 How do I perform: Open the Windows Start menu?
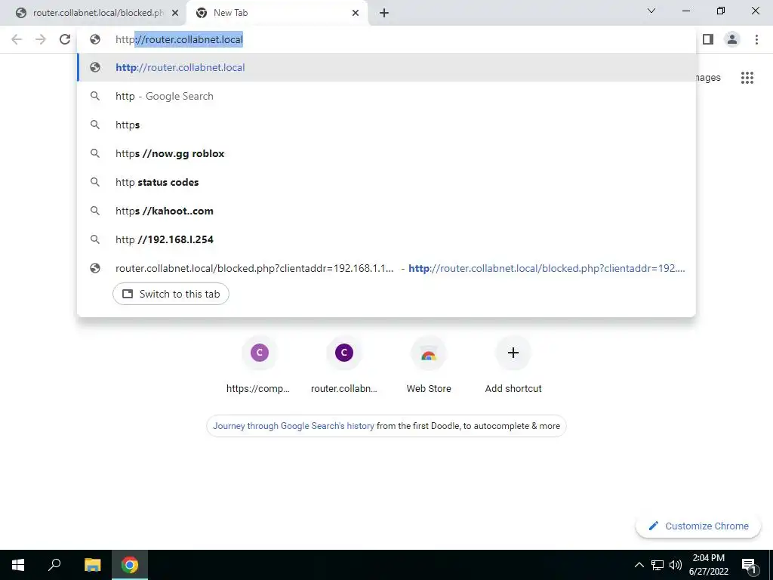click(18, 565)
